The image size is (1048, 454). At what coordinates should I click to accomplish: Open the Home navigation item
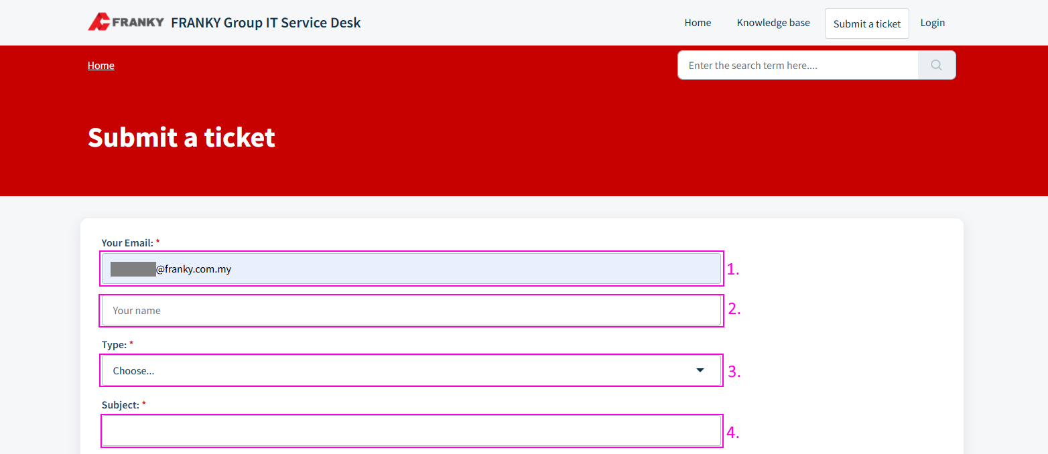pos(698,23)
